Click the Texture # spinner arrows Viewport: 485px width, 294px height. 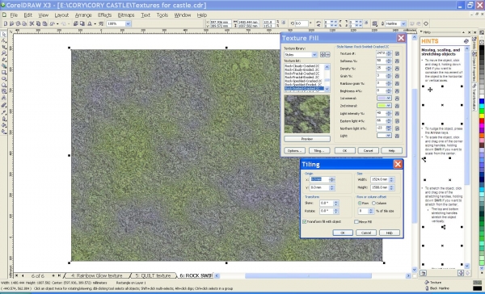click(x=389, y=53)
